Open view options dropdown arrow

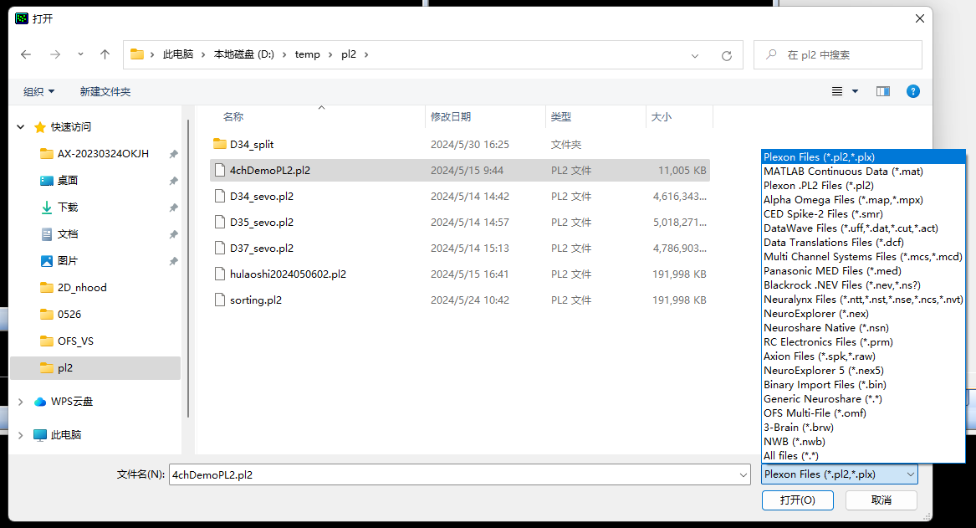pyautogui.click(x=856, y=91)
